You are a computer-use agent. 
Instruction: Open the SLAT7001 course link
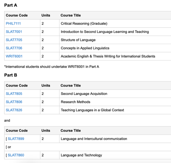[x=14, y=32]
